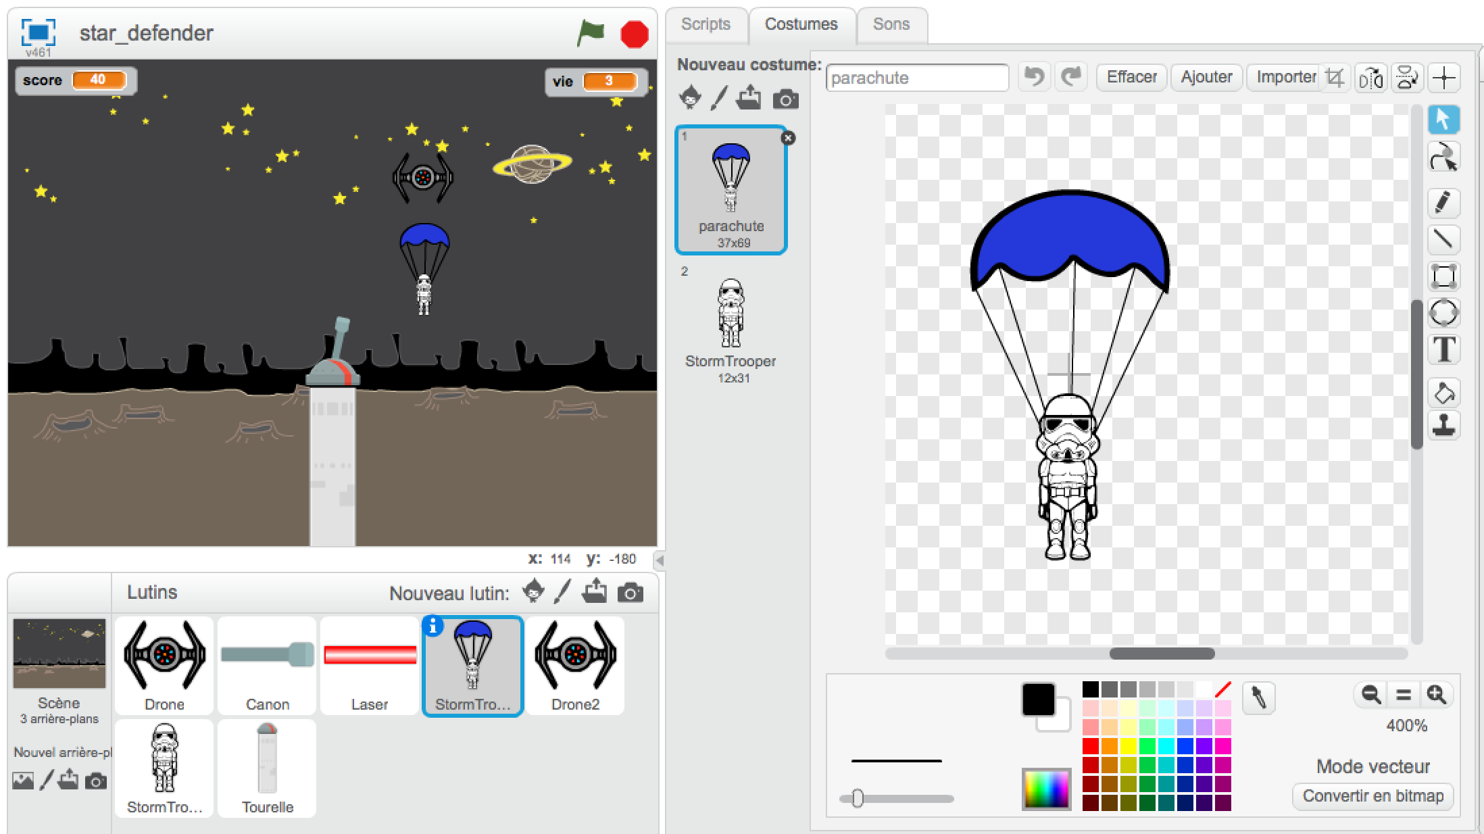Select the StormTrooper costume thumbnail
The height and width of the screenshot is (834, 1484).
coord(731,325)
